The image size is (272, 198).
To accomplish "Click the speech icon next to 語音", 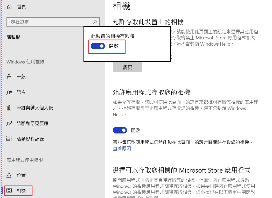I will pos(9,93).
